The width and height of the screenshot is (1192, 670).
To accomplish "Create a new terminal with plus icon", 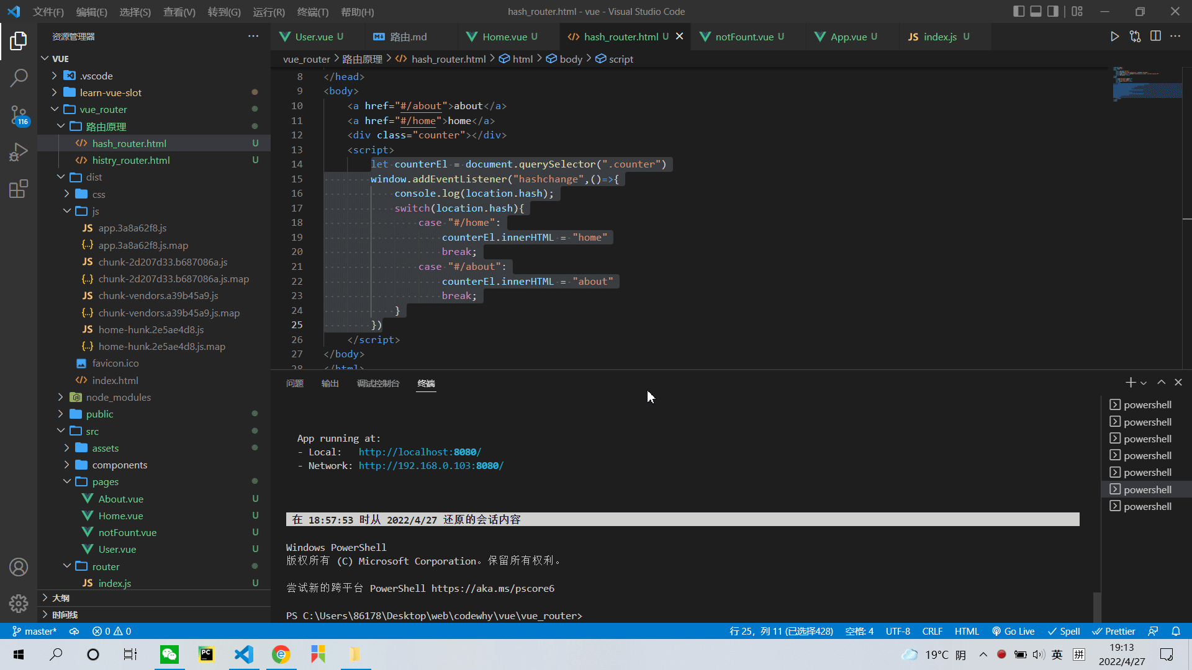I will click(1131, 383).
